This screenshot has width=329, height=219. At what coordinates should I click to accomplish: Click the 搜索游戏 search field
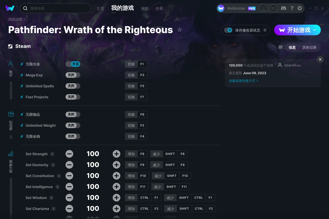tap(55, 8)
